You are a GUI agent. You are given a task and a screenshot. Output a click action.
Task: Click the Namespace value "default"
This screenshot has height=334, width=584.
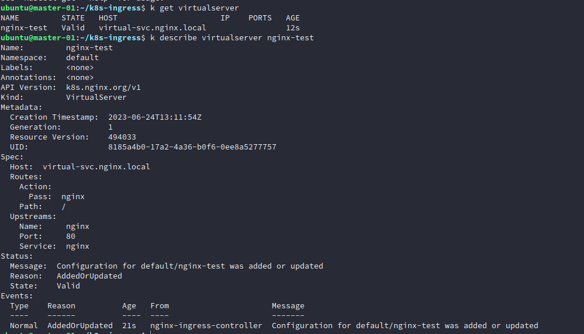tap(82, 58)
